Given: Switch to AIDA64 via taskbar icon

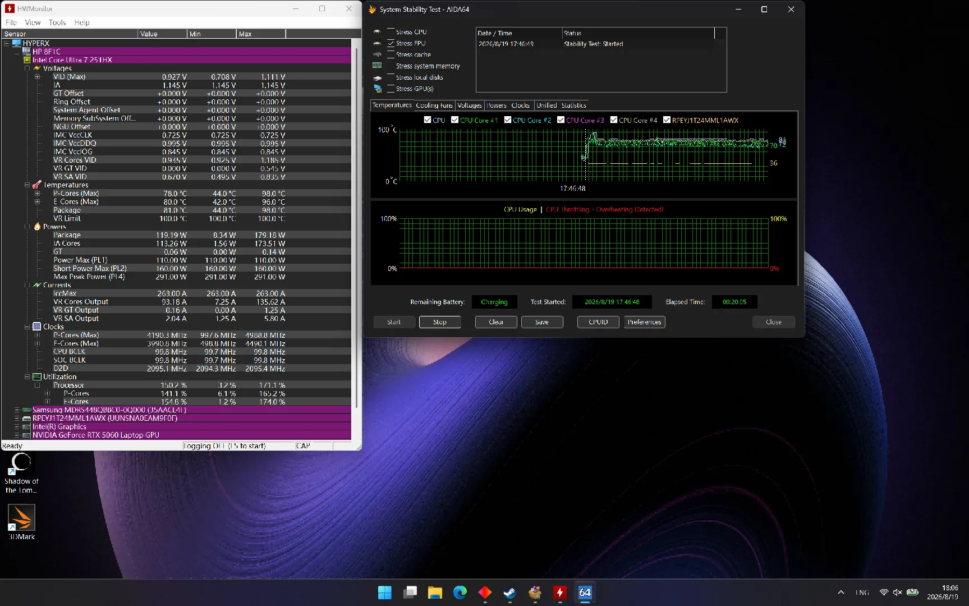Looking at the screenshot, I should [585, 593].
